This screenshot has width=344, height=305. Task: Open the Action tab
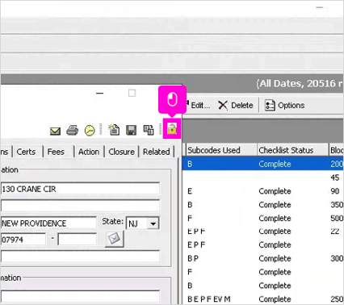(x=89, y=152)
